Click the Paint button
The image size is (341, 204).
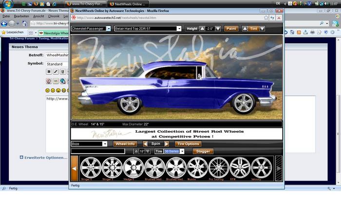[231, 29]
